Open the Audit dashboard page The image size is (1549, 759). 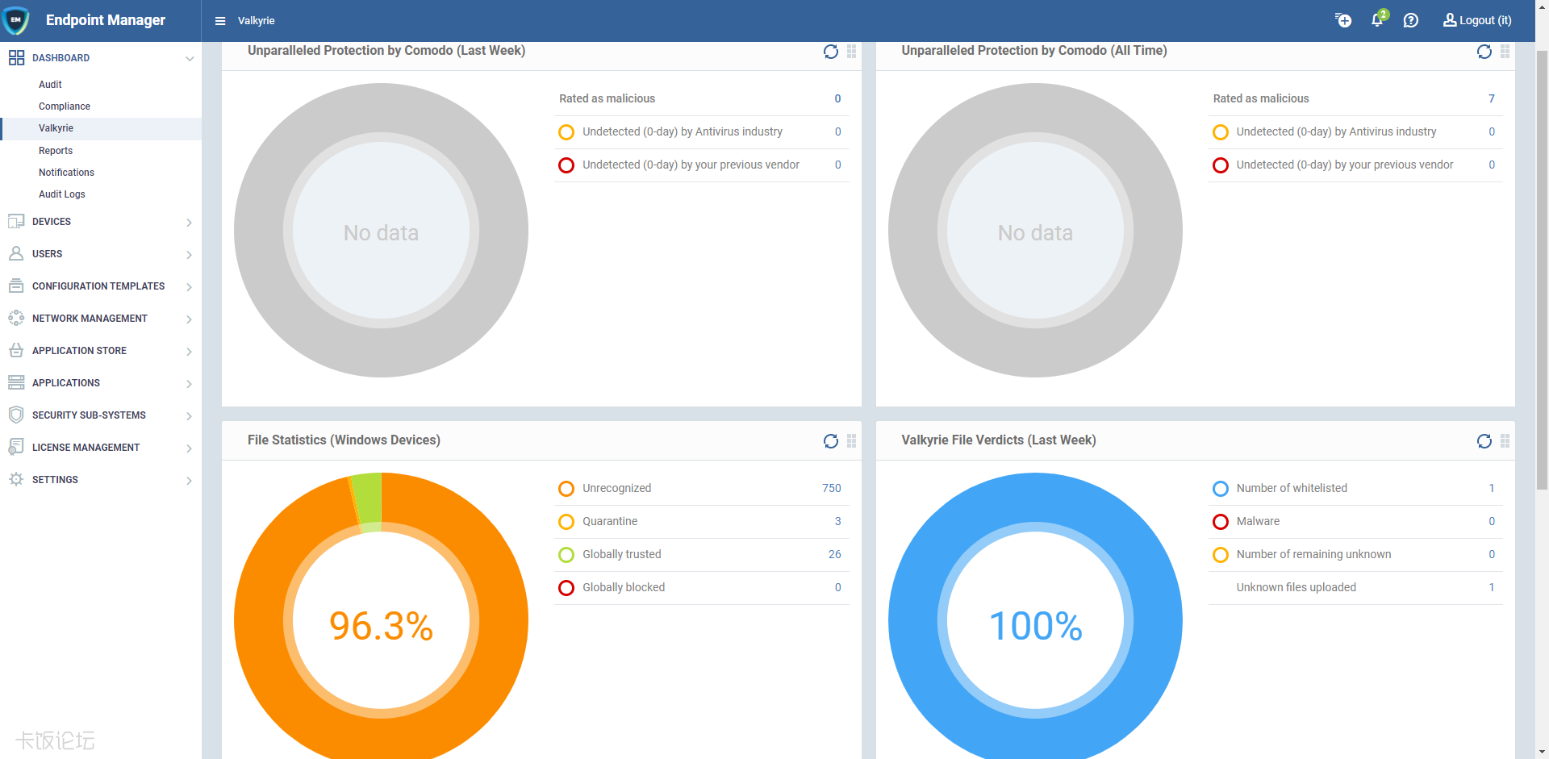(50, 85)
